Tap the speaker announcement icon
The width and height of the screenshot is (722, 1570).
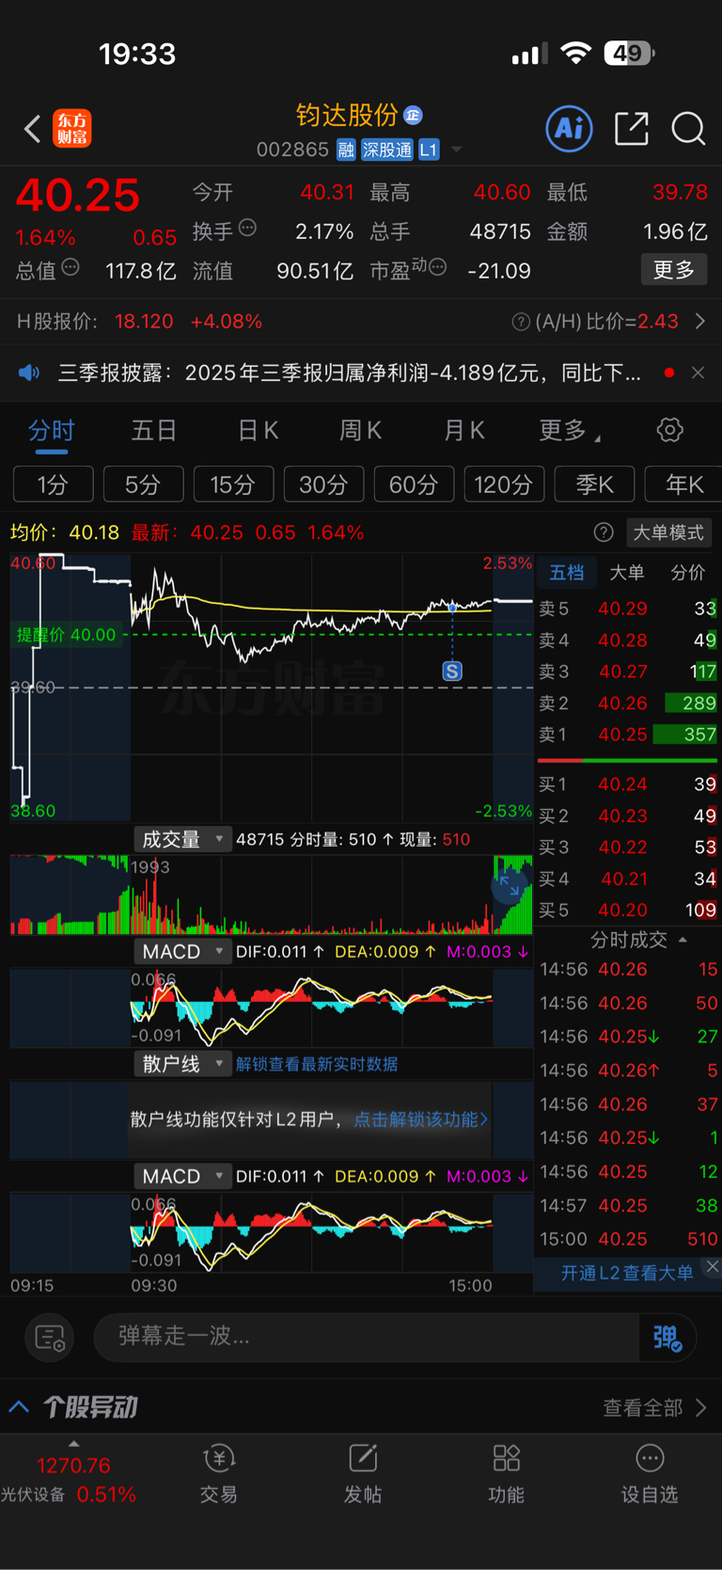pyautogui.click(x=29, y=373)
